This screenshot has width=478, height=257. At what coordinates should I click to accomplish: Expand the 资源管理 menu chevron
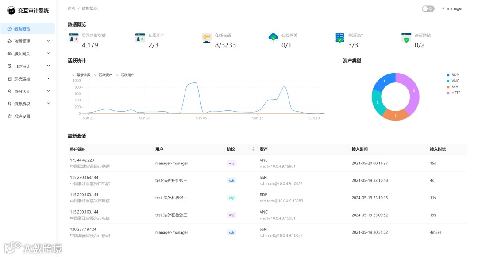[x=49, y=41]
